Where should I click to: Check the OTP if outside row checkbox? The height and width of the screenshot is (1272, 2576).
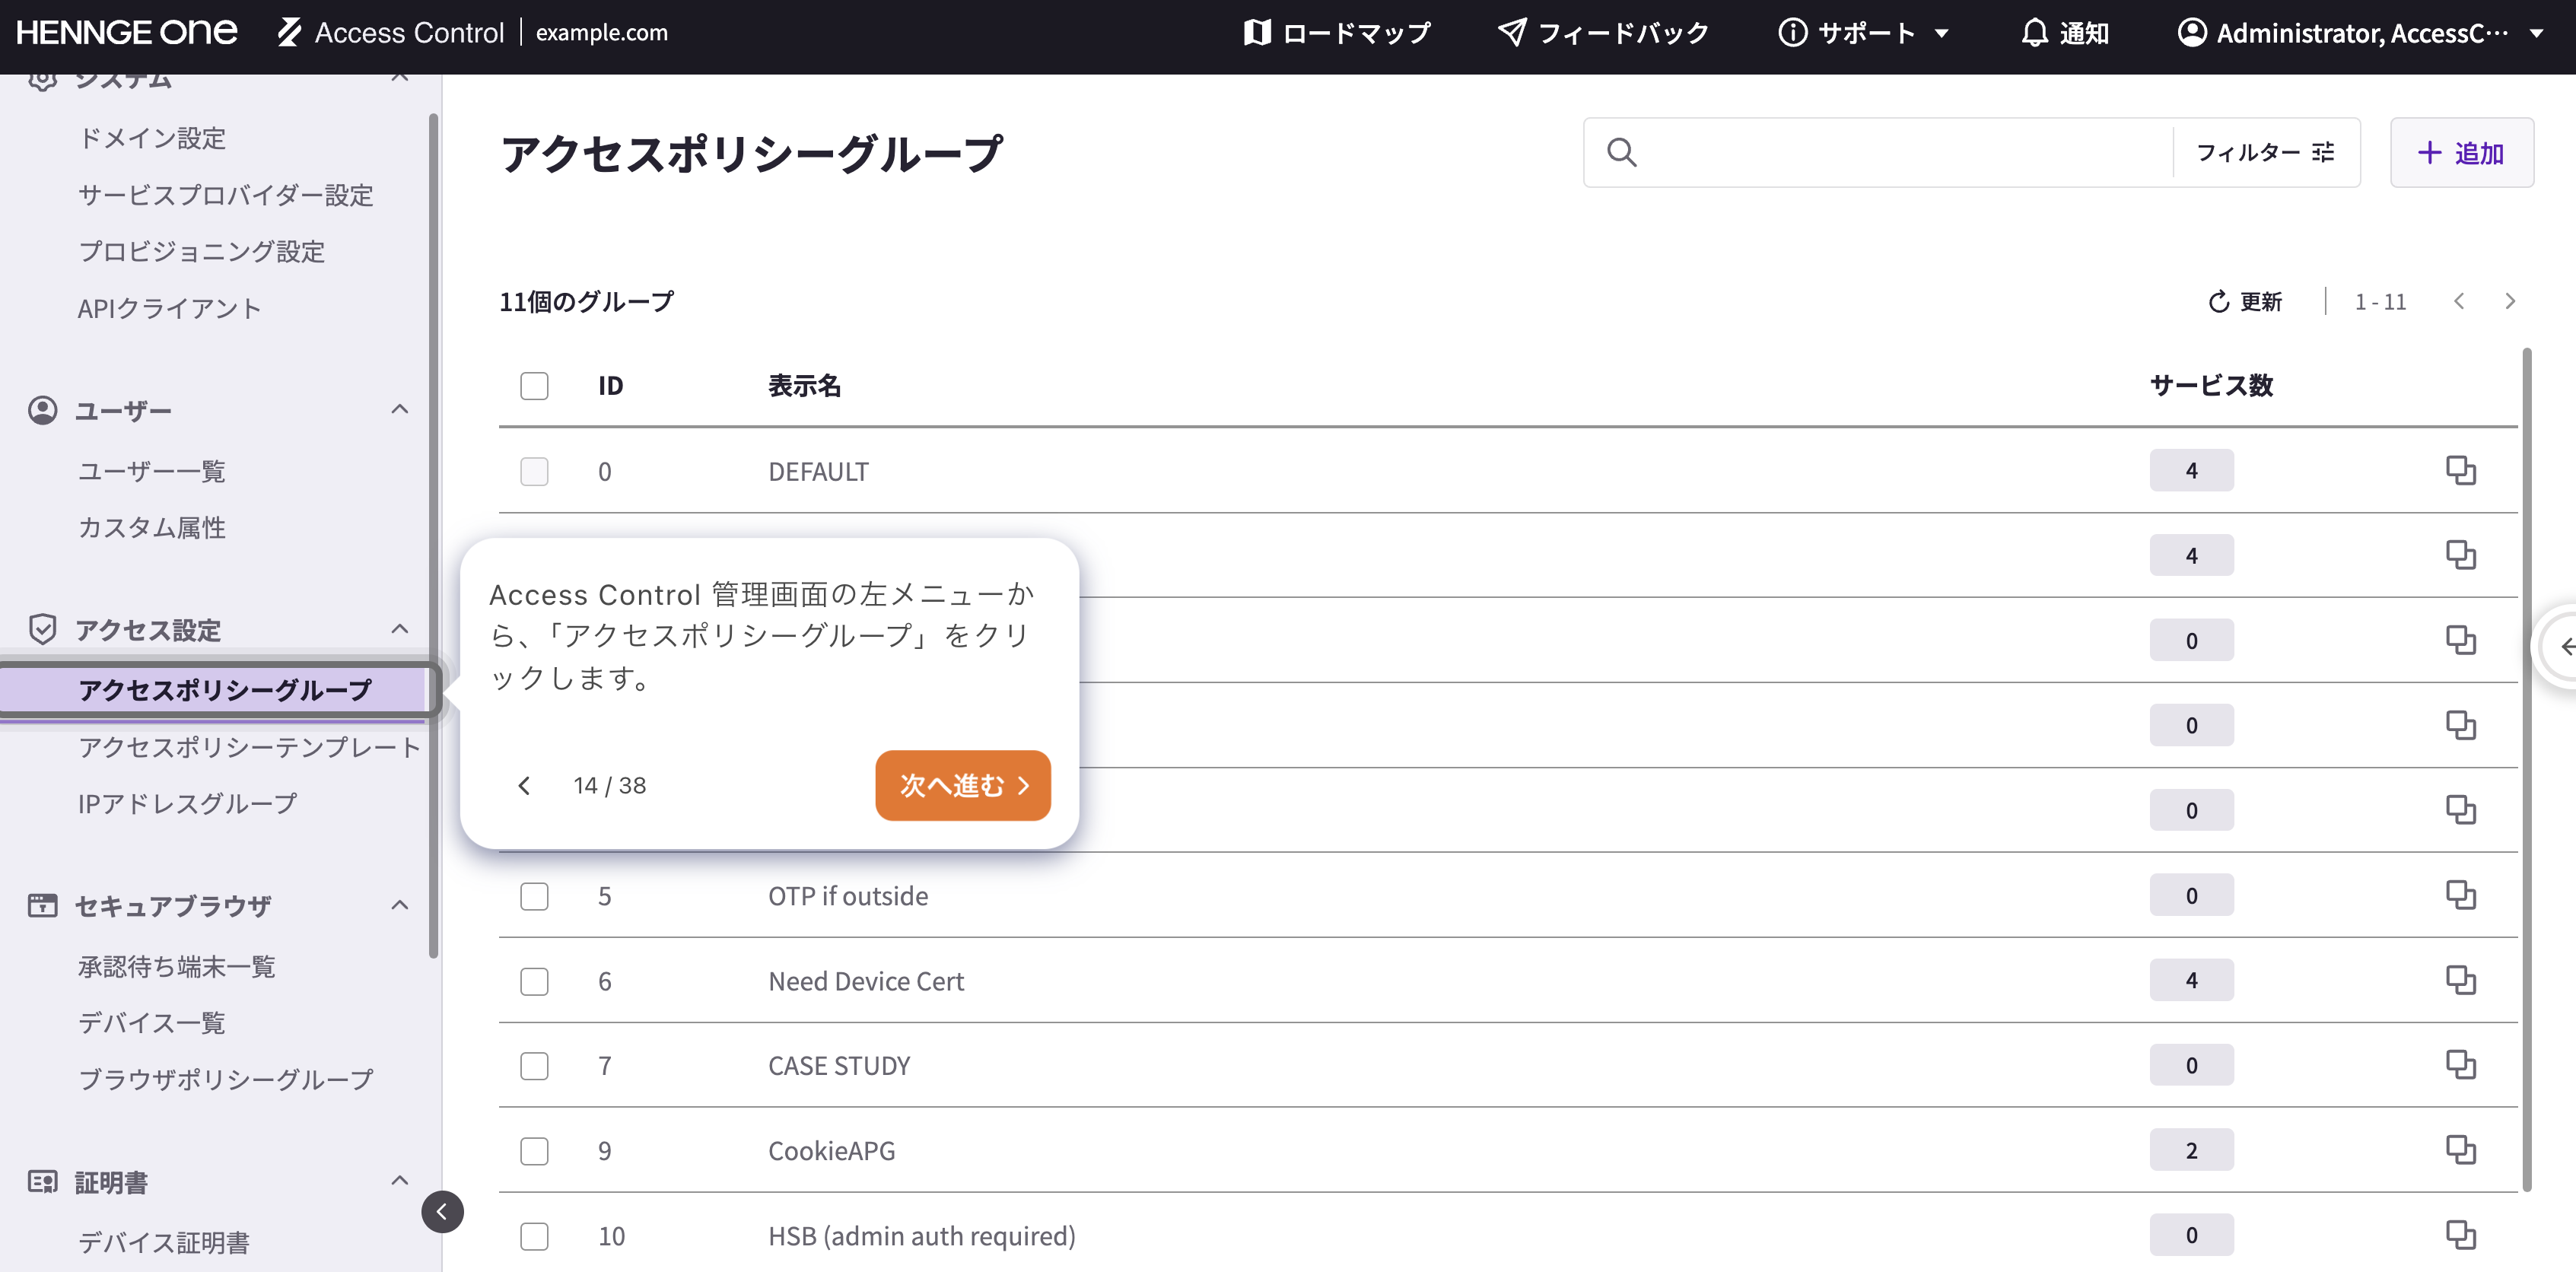[534, 897]
